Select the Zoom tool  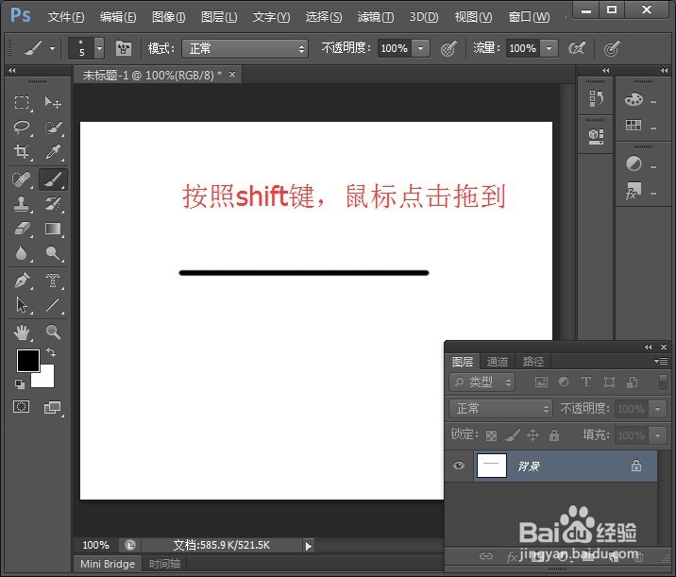[53, 332]
